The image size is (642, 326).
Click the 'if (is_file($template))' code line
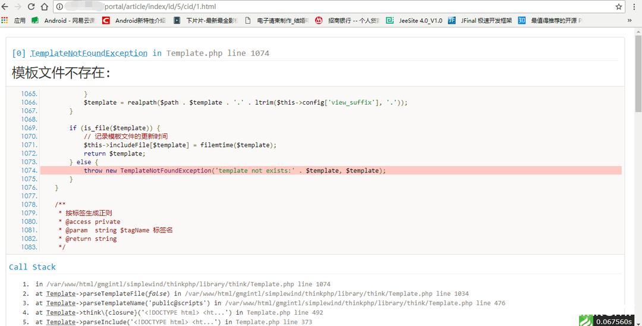click(x=115, y=128)
